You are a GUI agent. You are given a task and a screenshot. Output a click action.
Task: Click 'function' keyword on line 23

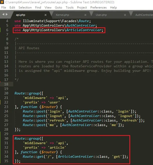(29, 107)
